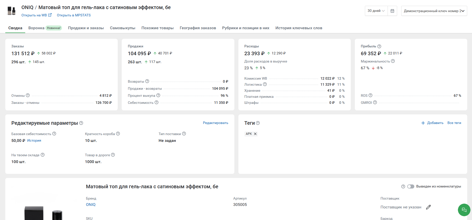Image resolution: width=472 pixels, height=220 pixels.
Task: Click the help icon next to Себестоимость
Action: [156, 102]
